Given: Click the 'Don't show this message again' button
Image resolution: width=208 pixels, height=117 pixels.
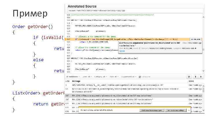Looking at the screenshot, I should point(152,110).
